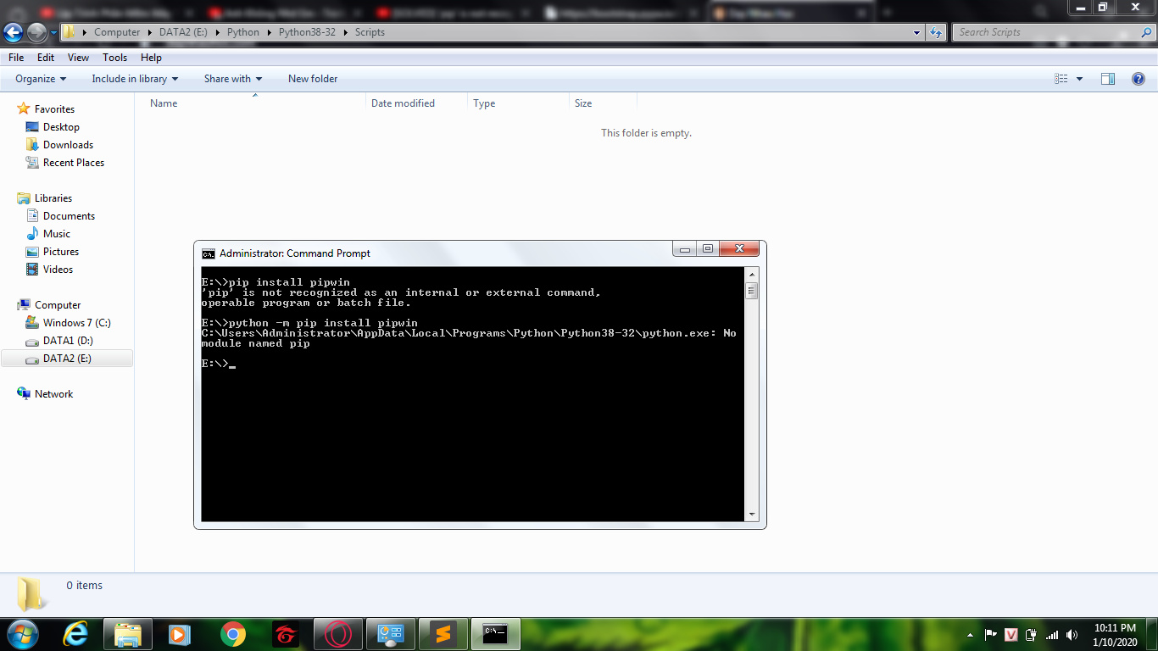Click the New folder button
This screenshot has height=651, width=1158.
coord(313,79)
